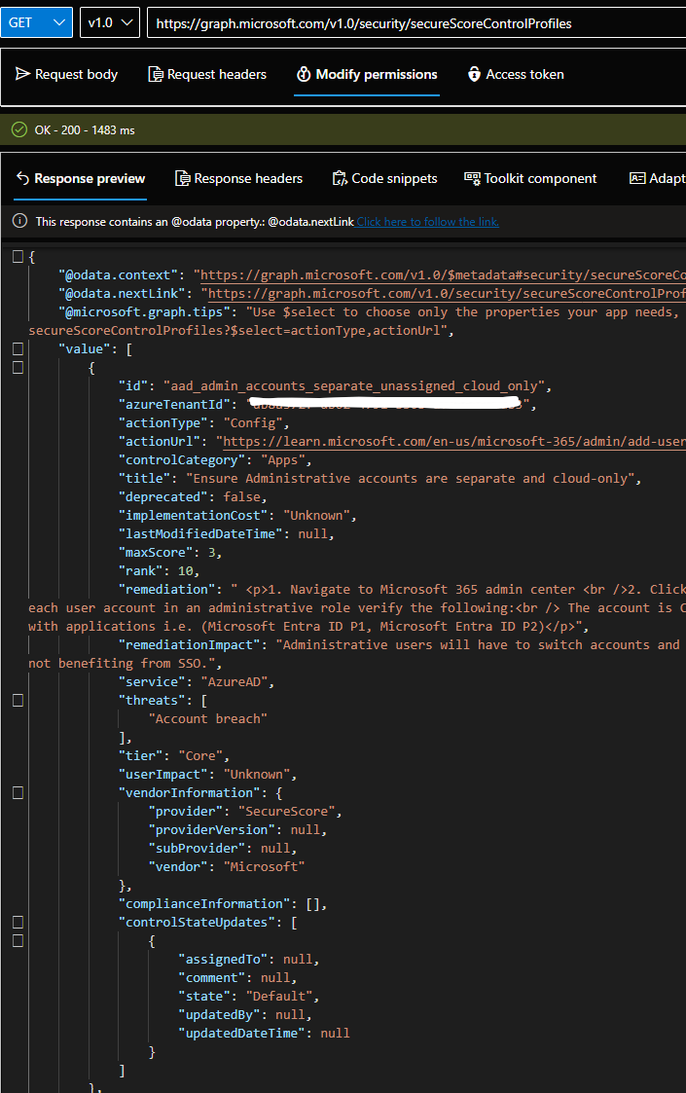Open the Adaptive cards tab
Viewport: 686px width, 1093px height.
658,178
